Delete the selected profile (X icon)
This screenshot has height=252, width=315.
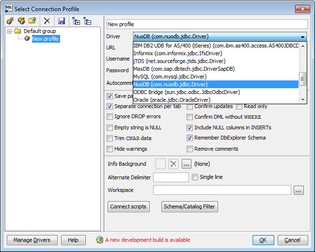47,21
